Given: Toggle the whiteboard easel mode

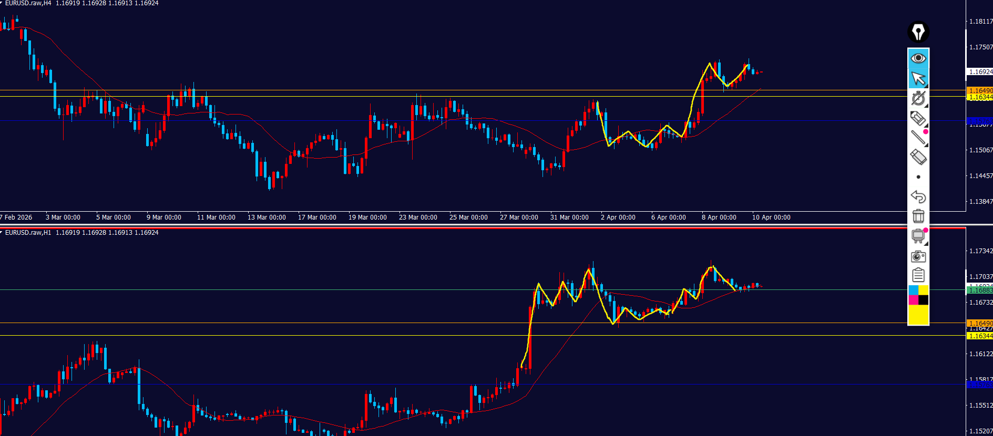Looking at the screenshot, I should 918,236.
